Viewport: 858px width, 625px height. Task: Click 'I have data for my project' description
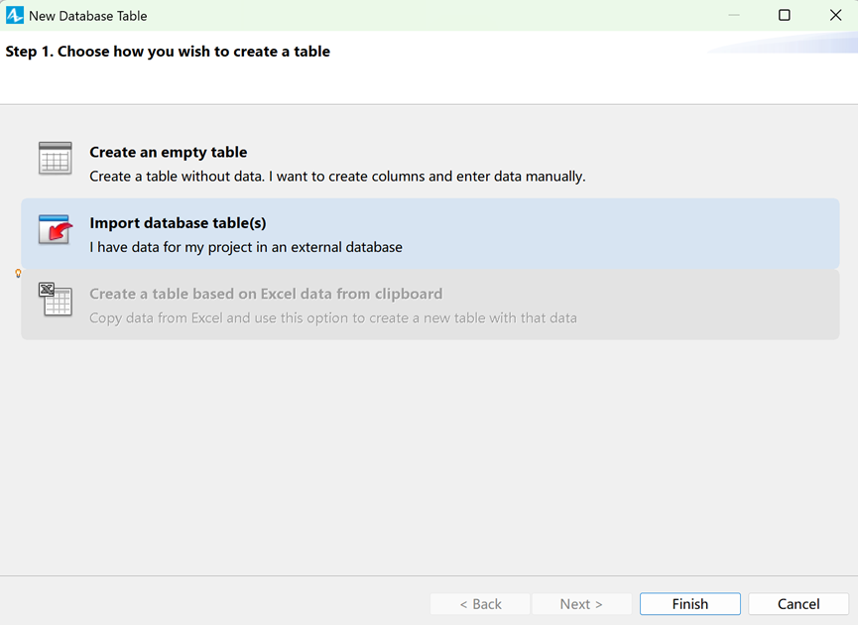246,247
